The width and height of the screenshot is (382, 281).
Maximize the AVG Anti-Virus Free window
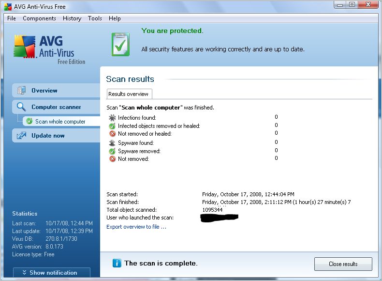(352, 5)
